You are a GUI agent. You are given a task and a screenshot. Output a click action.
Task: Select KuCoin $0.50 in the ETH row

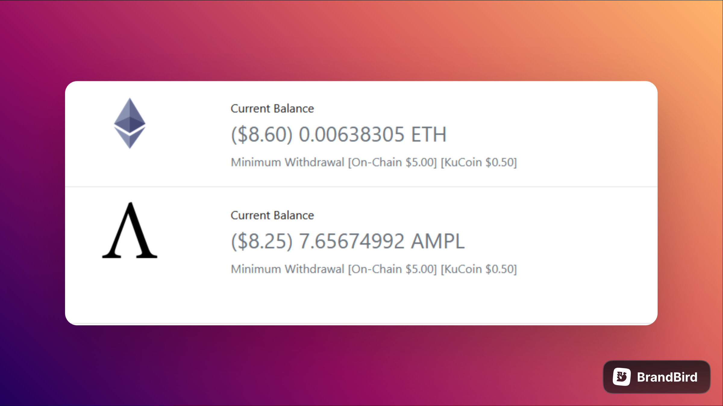tap(479, 162)
